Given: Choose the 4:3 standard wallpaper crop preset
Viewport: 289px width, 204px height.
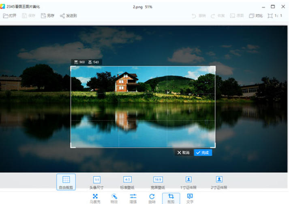Looking at the screenshot, I should (x=127, y=182).
